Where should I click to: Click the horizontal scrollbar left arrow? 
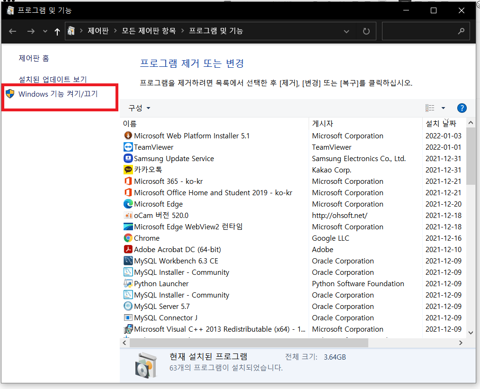[x=124, y=343]
